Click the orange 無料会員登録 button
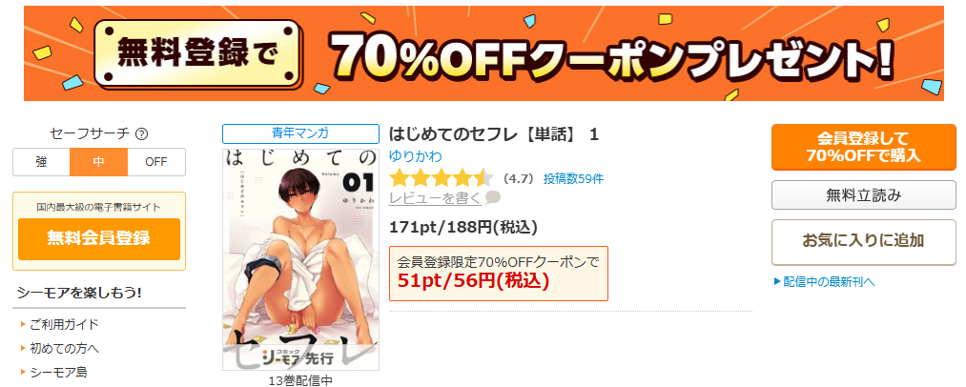966x387 pixels. click(x=99, y=238)
